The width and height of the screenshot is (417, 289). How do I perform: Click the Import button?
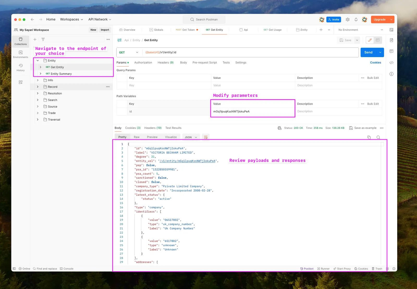coord(105,30)
